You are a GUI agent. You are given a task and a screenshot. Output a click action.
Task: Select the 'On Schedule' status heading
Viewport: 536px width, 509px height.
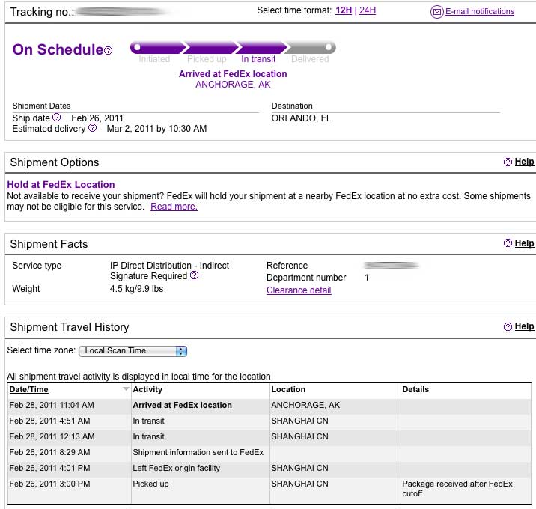pyautogui.click(x=58, y=49)
